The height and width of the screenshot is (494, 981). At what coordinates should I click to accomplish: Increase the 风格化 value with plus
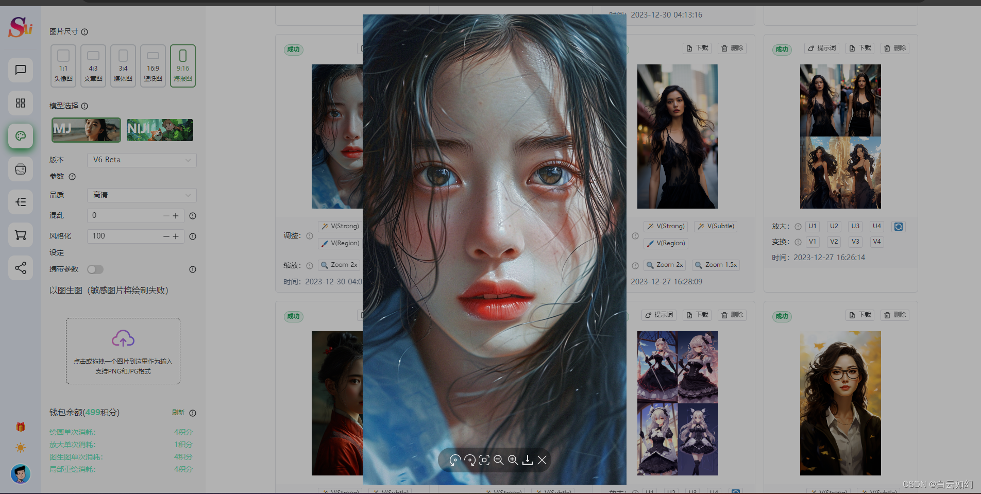click(176, 236)
